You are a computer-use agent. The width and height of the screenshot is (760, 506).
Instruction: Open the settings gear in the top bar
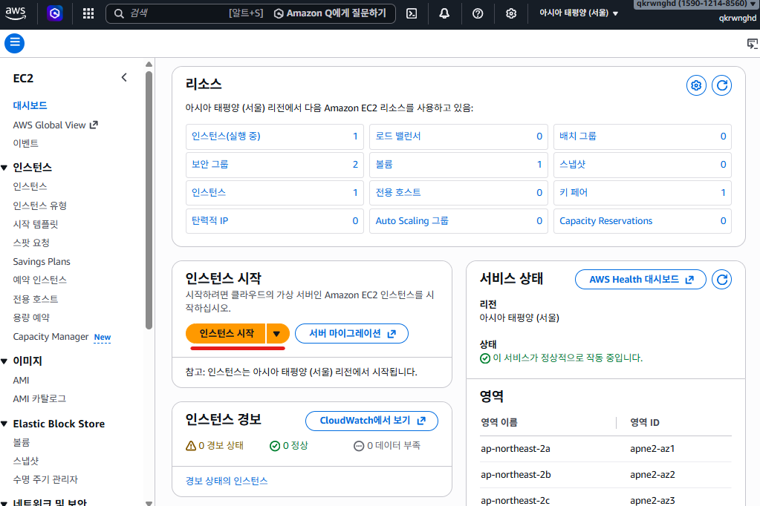point(511,13)
